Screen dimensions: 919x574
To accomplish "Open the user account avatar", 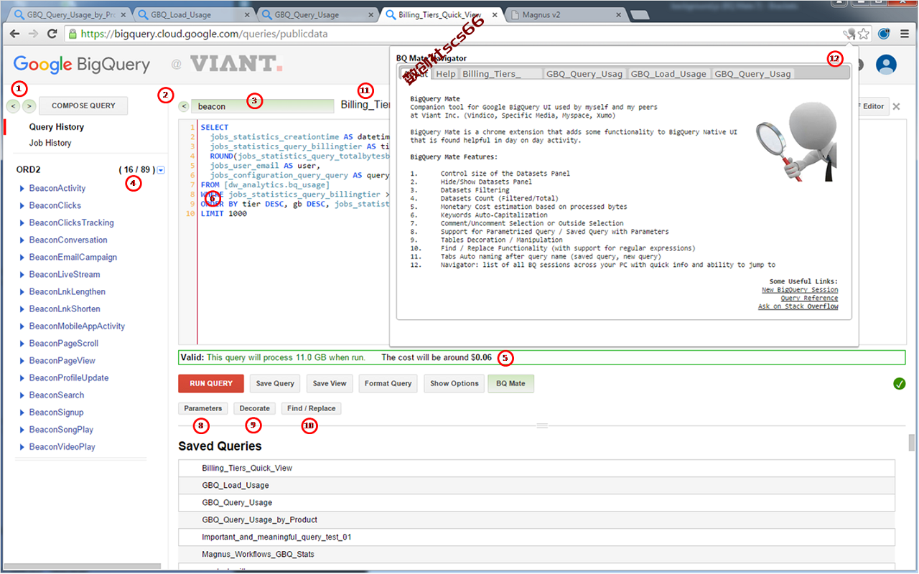I will [x=887, y=65].
